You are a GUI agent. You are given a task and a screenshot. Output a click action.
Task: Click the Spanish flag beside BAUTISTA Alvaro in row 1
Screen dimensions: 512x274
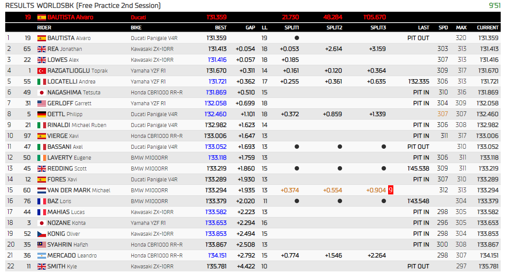(41, 38)
